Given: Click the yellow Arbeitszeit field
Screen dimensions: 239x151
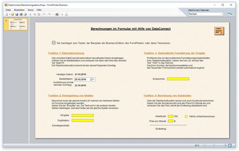Looking at the screenshot, I should 170,116.
